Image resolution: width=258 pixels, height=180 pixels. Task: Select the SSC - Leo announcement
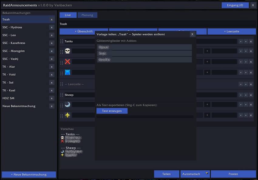pos(25,35)
